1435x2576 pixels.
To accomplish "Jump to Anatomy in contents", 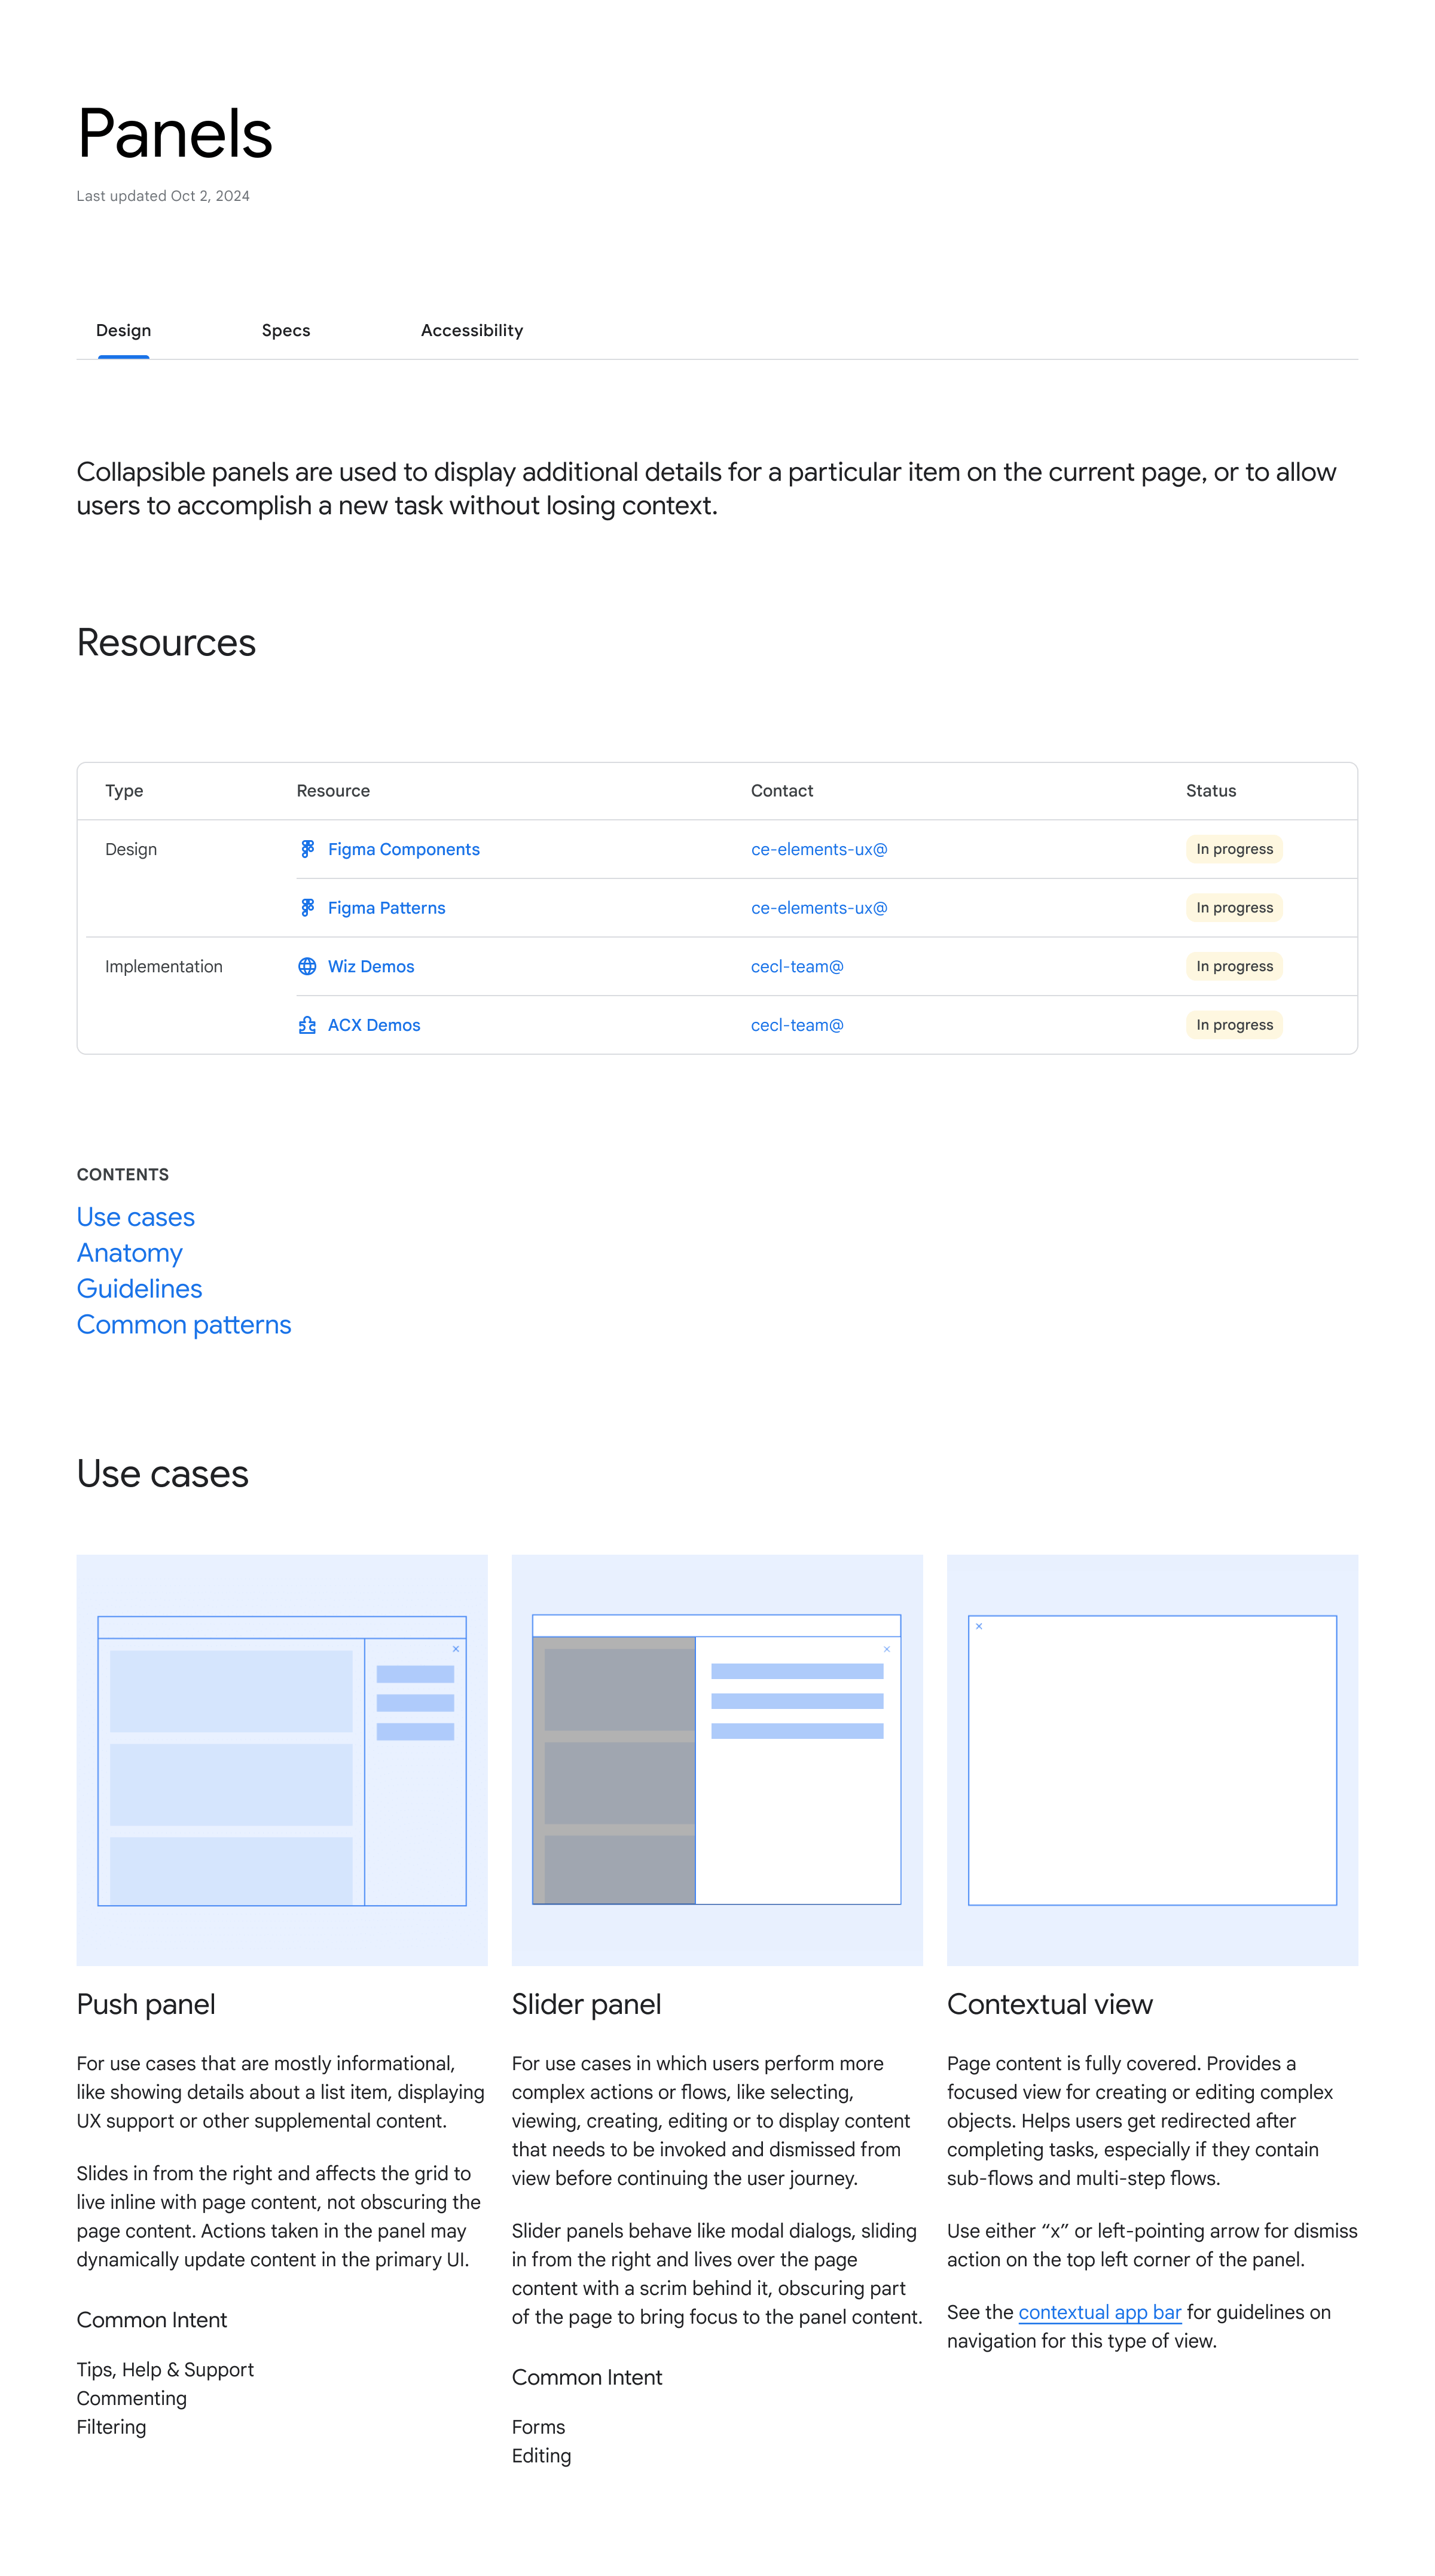I will (130, 1253).
